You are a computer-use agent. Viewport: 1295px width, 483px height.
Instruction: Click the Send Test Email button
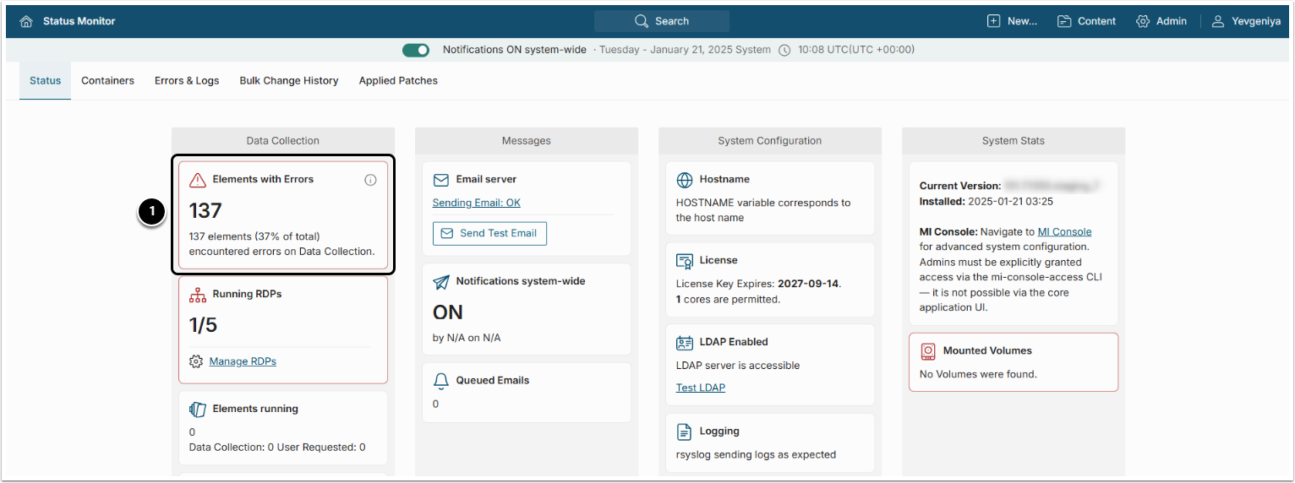click(489, 233)
